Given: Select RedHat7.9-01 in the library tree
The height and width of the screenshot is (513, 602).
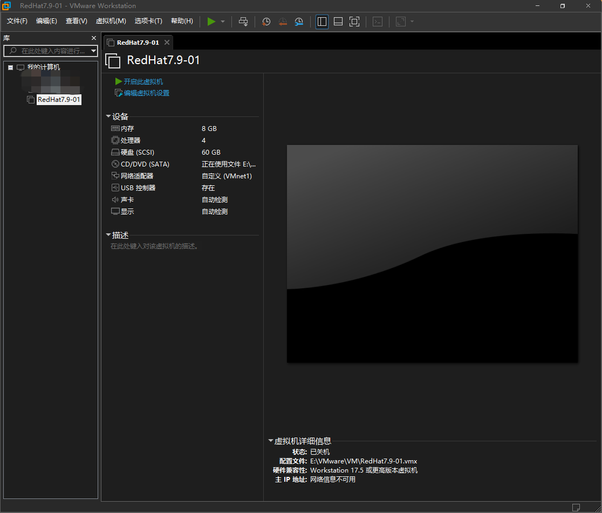Looking at the screenshot, I should 59,100.
